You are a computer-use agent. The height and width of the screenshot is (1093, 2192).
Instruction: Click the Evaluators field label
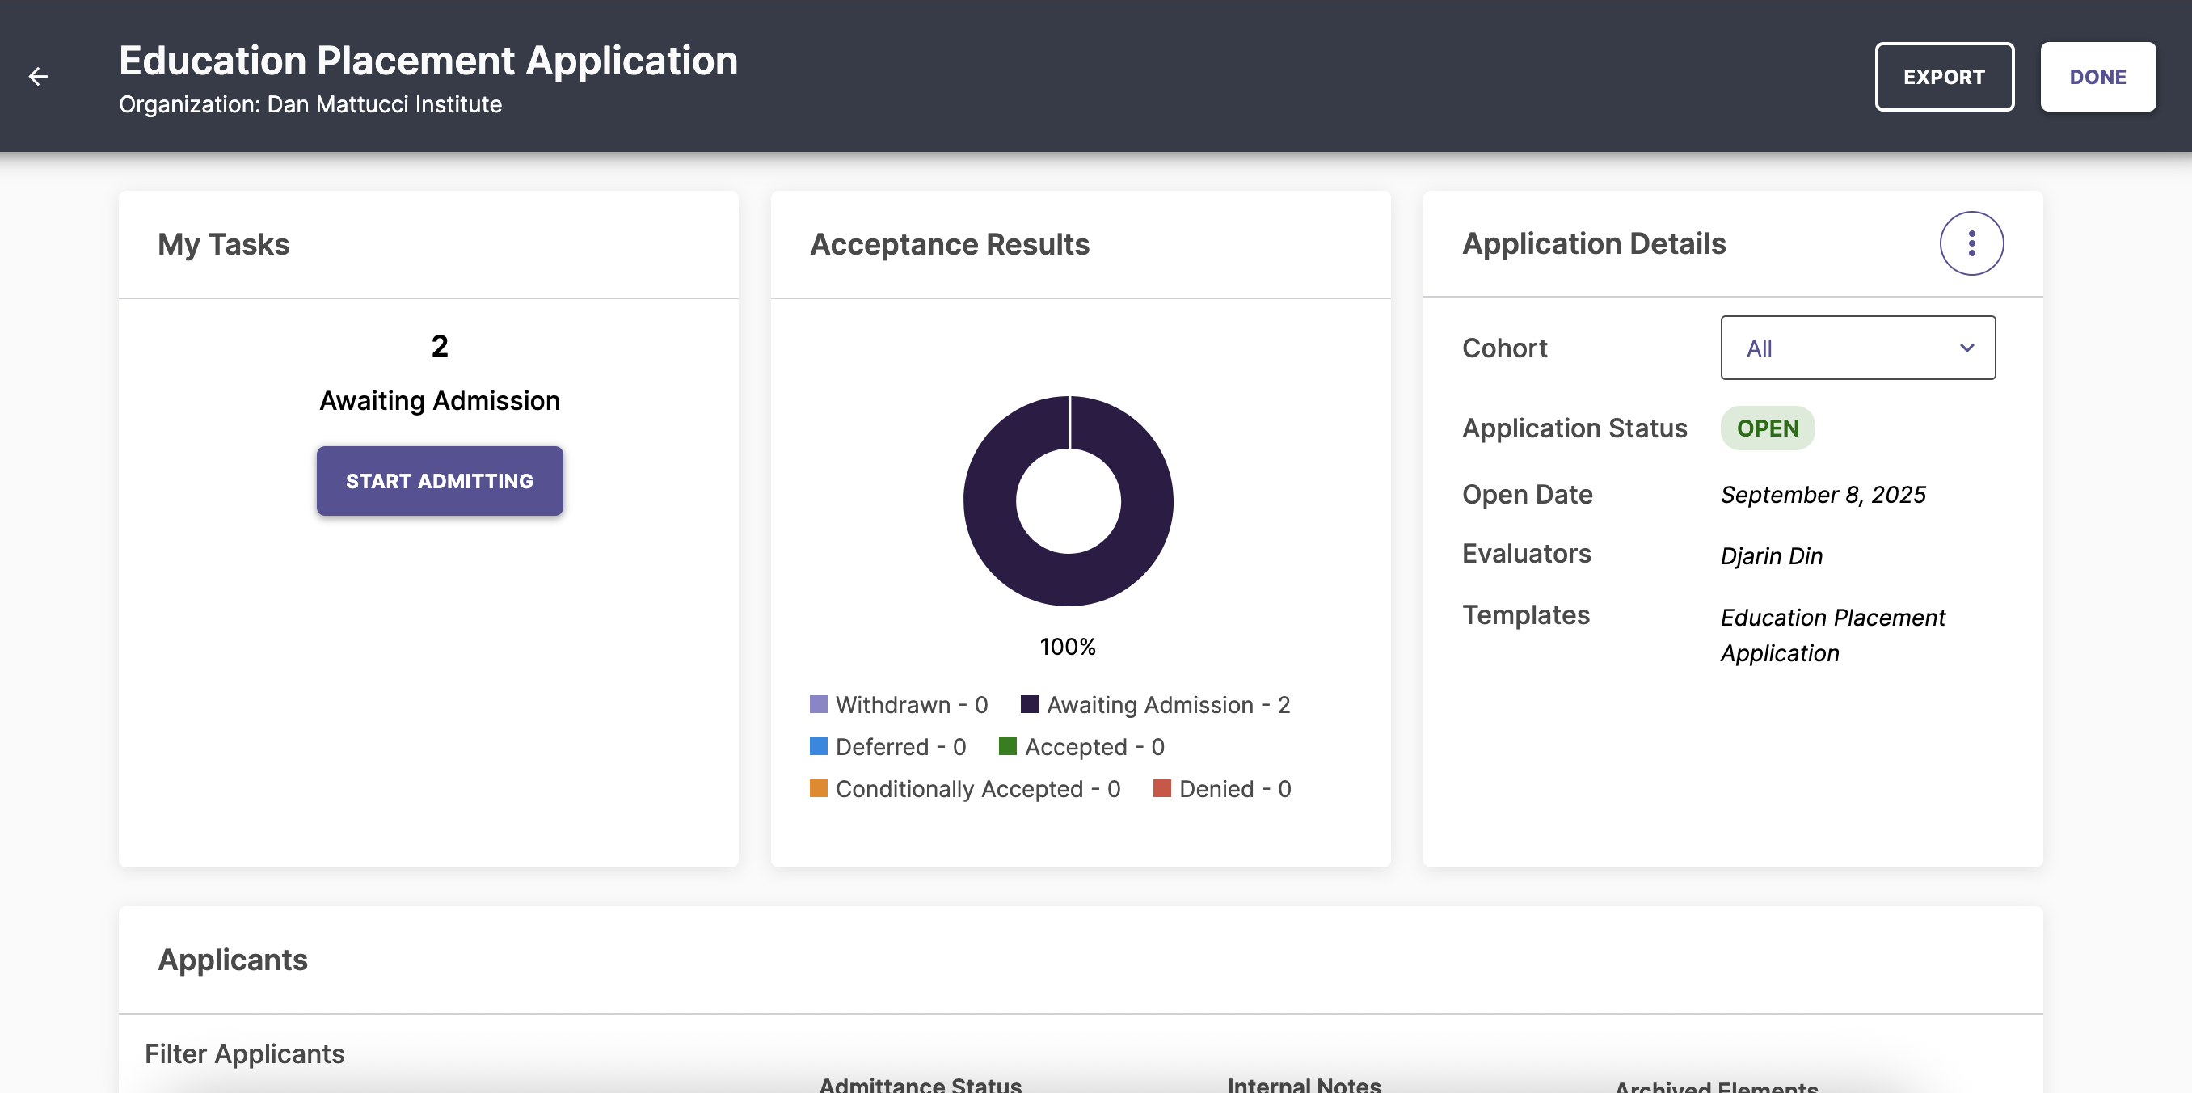(x=1526, y=553)
